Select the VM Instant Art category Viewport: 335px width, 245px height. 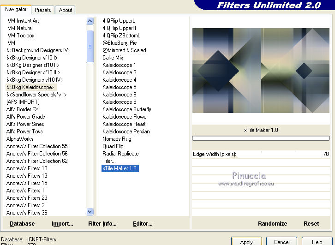coord(23,21)
